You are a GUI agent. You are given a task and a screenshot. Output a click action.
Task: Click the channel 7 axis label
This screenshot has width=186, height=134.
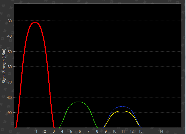pyautogui.click(x=88, y=131)
